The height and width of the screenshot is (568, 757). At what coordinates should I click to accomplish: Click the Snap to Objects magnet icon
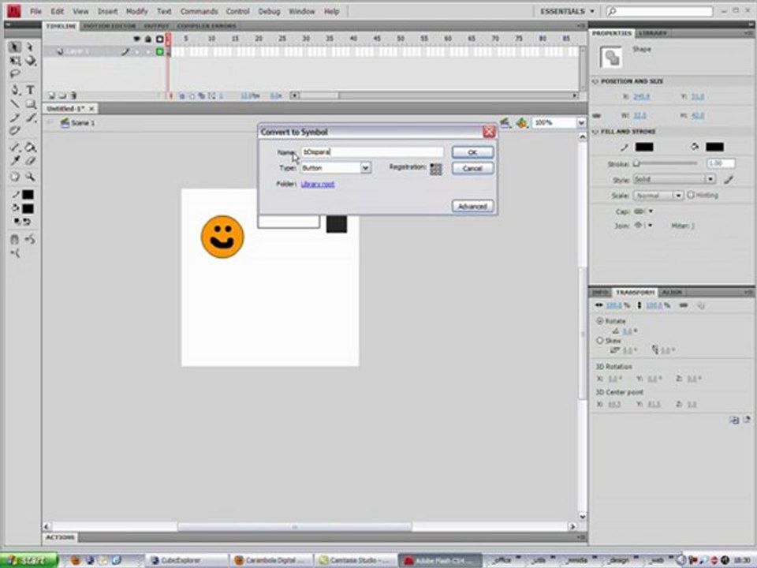pyautogui.click(x=14, y=239)
